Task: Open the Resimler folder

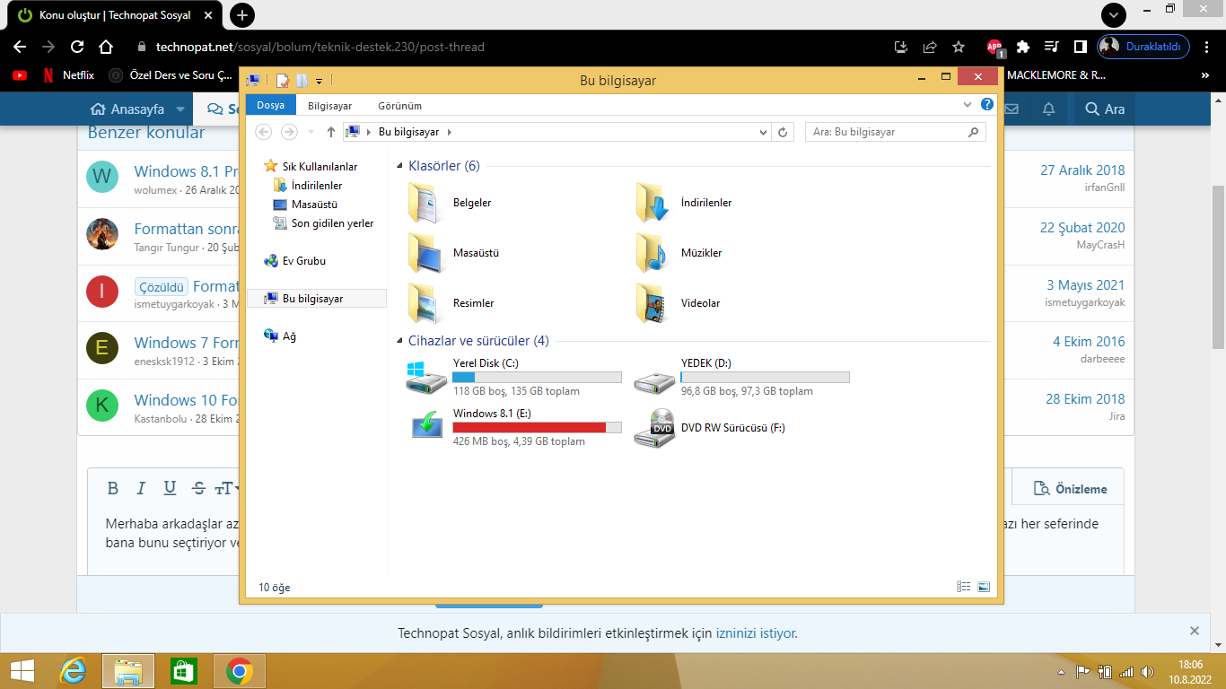Action: click(x=451, y=303)
